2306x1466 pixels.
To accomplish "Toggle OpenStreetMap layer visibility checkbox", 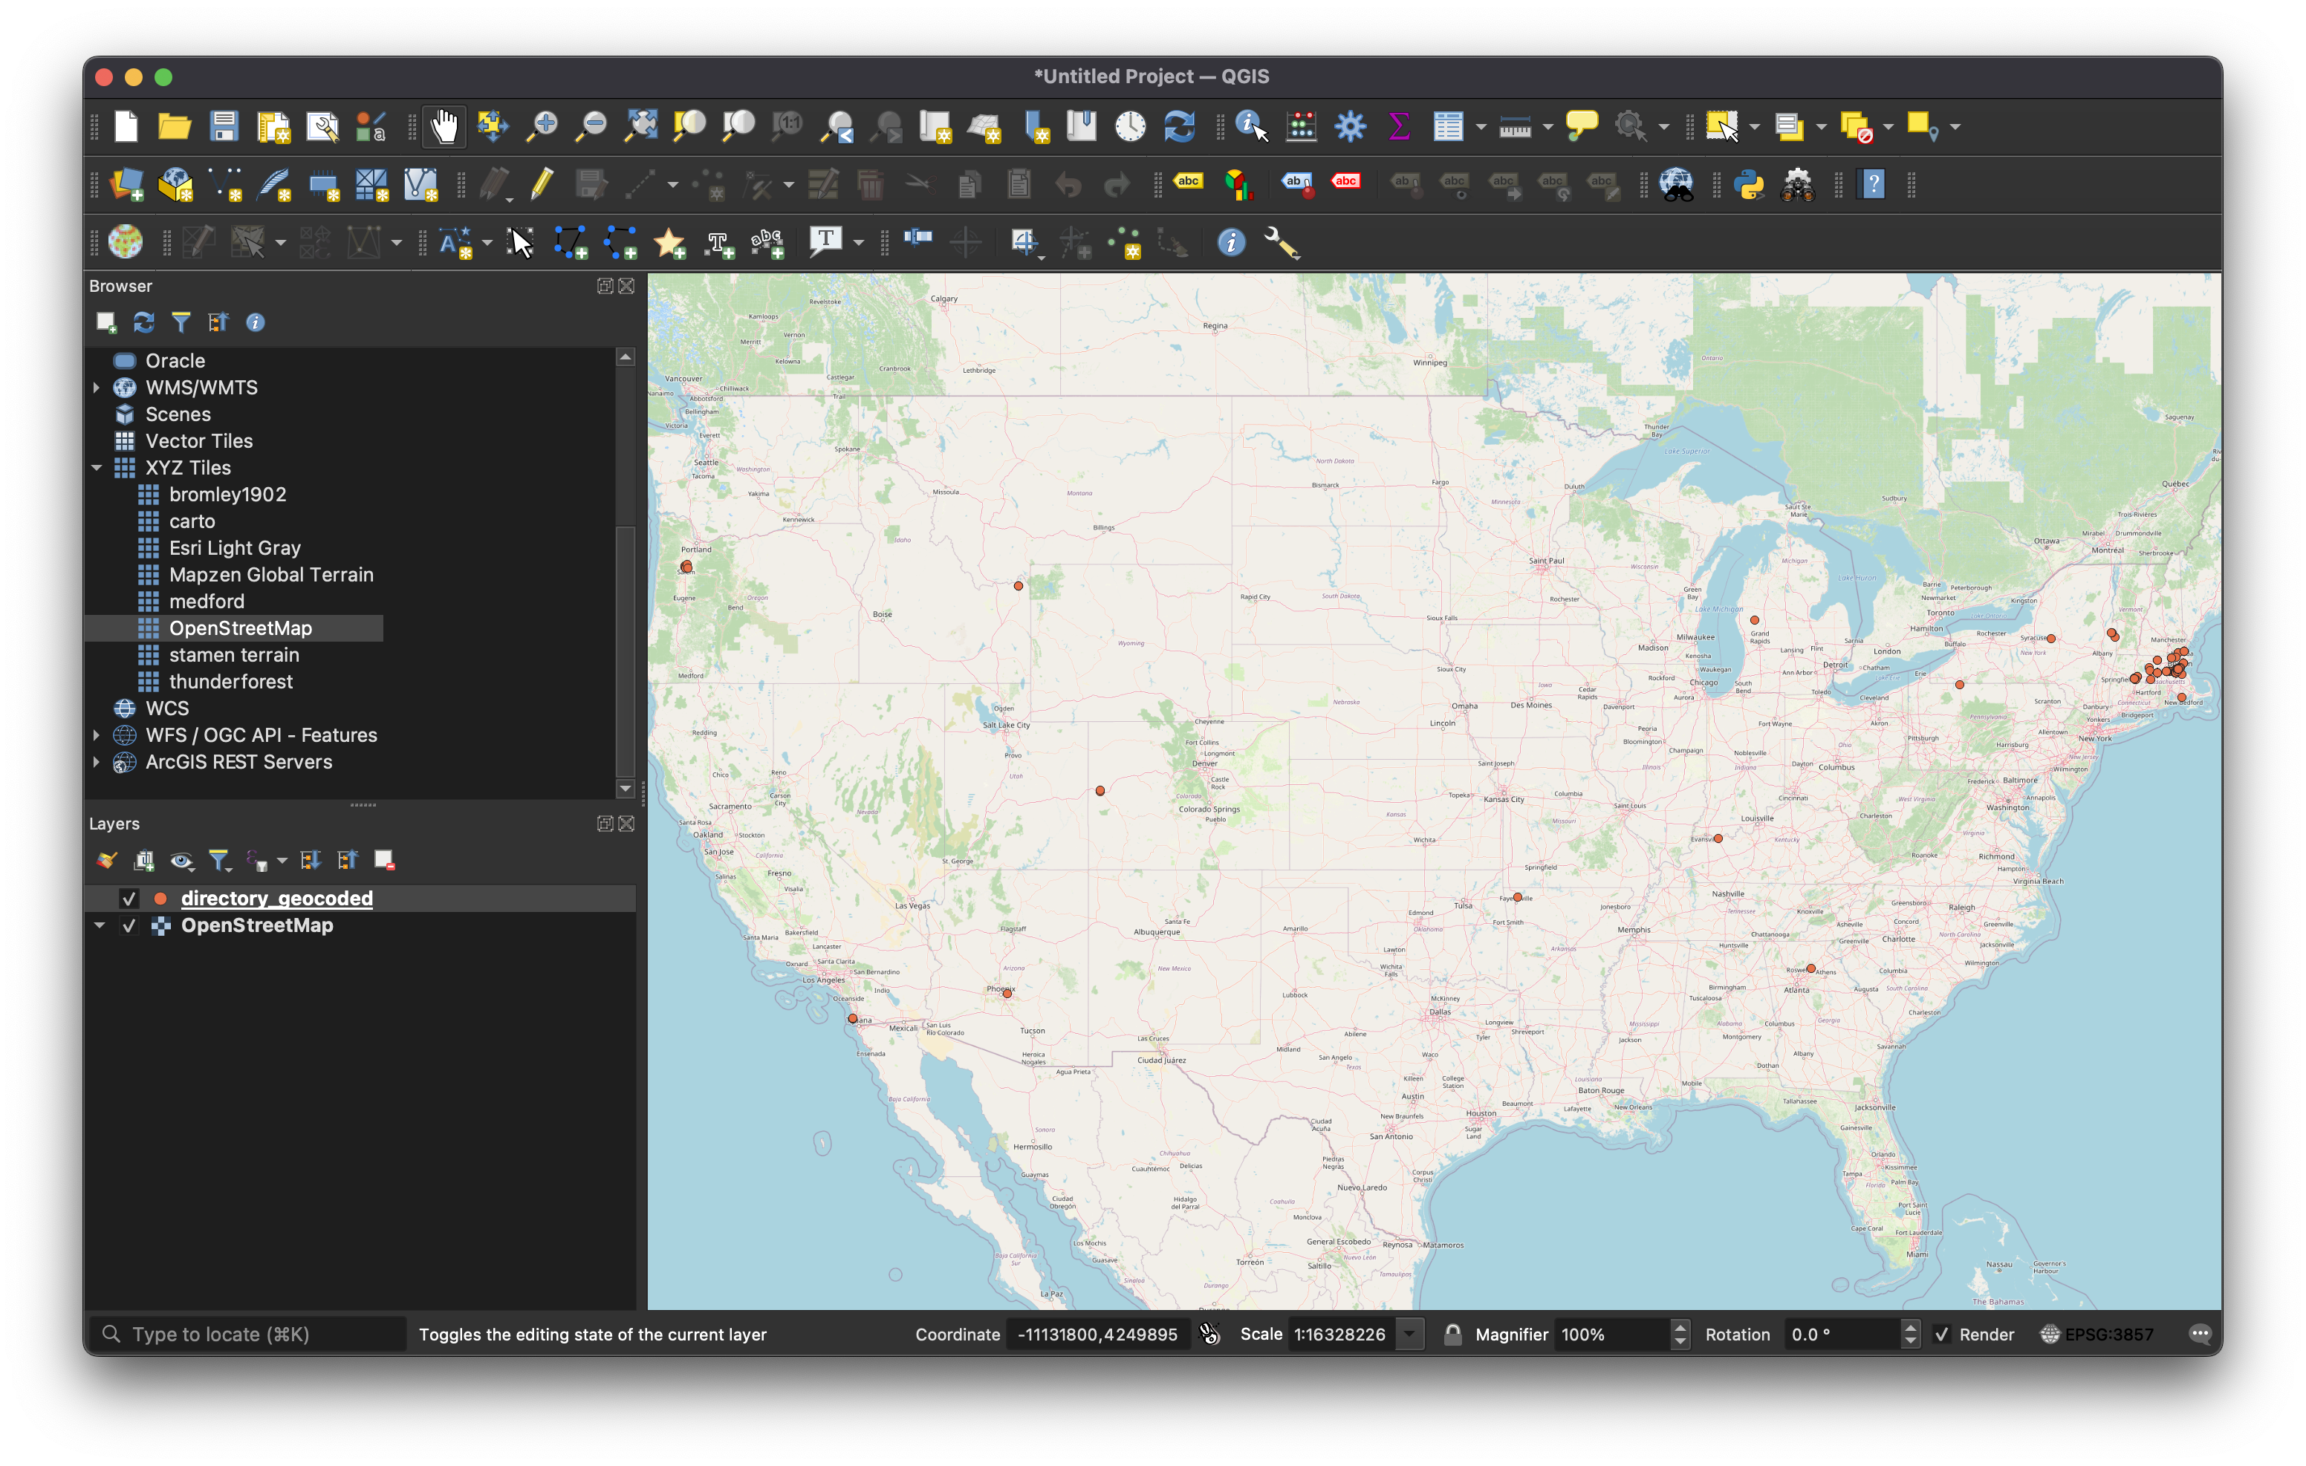I will [x=129, y=926].
